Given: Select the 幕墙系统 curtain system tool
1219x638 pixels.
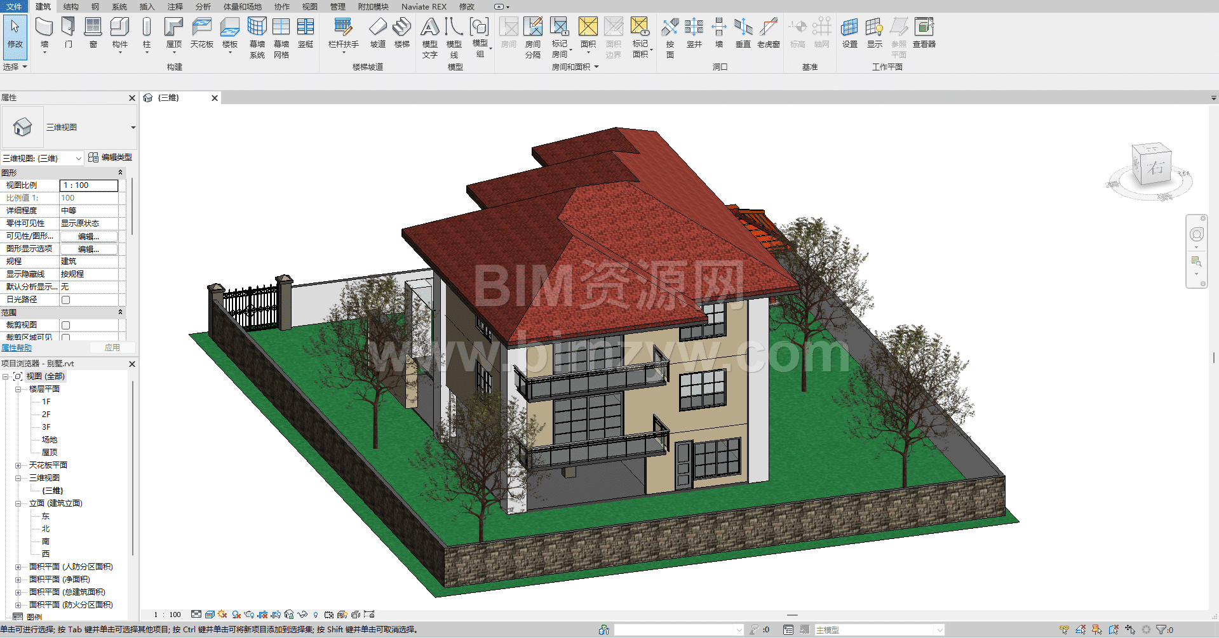Looking at the screenshot, I should pyautogui.click(x=257, y=37).
